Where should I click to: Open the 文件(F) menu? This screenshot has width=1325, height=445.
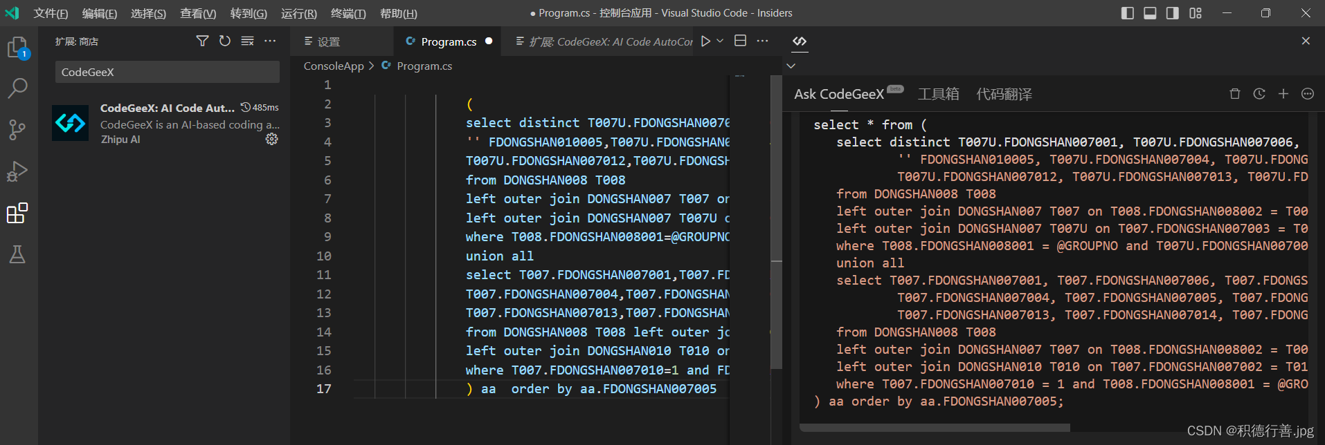[51, 14]
